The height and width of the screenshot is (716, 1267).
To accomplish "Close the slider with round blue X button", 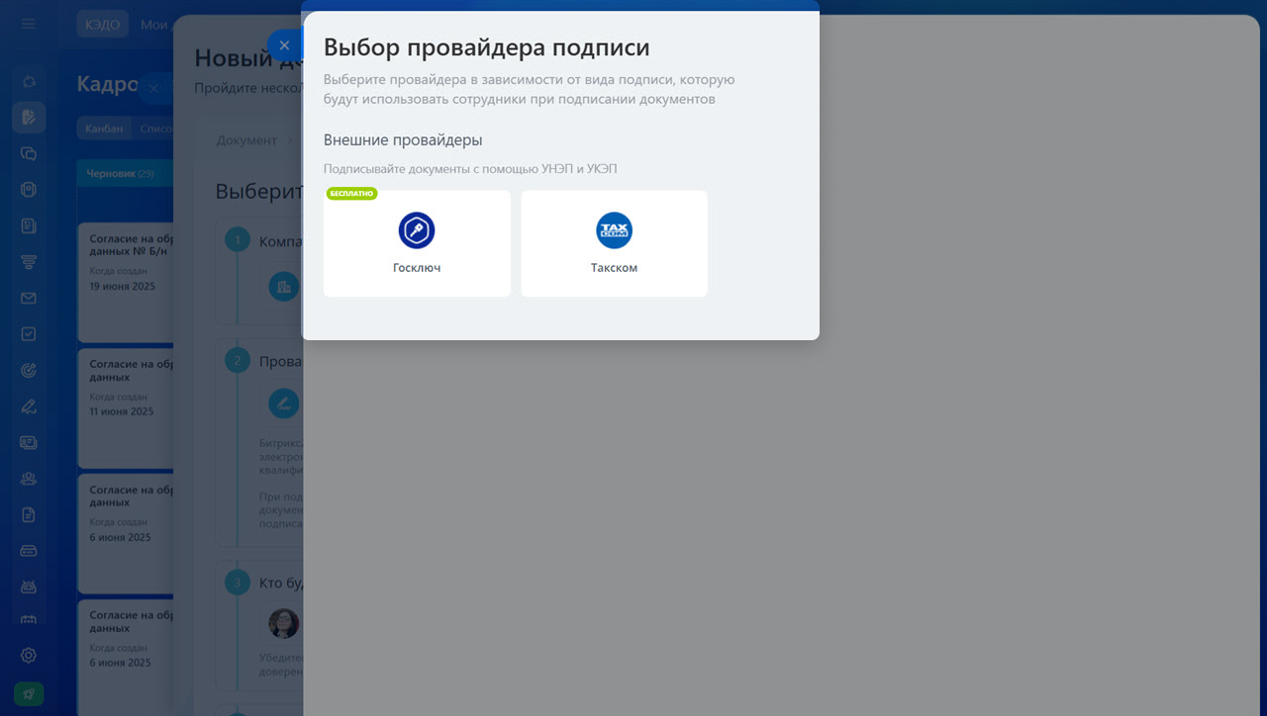I will (x=284, y=45).
